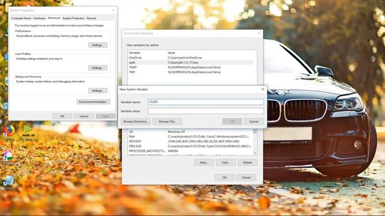Click OK in Environment Variables window
Image resolution: width=385 pixels, height=216 pixels.
pyautogui.click(x=224, y=178)
